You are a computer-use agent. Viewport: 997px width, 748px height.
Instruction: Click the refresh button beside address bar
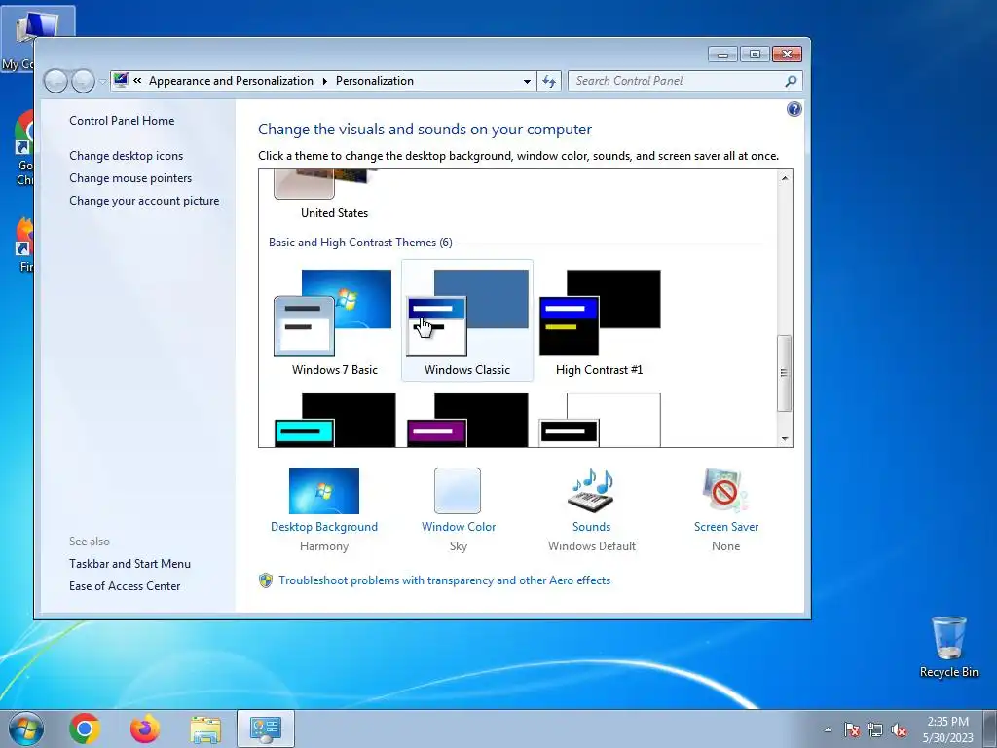pos(549,81)
